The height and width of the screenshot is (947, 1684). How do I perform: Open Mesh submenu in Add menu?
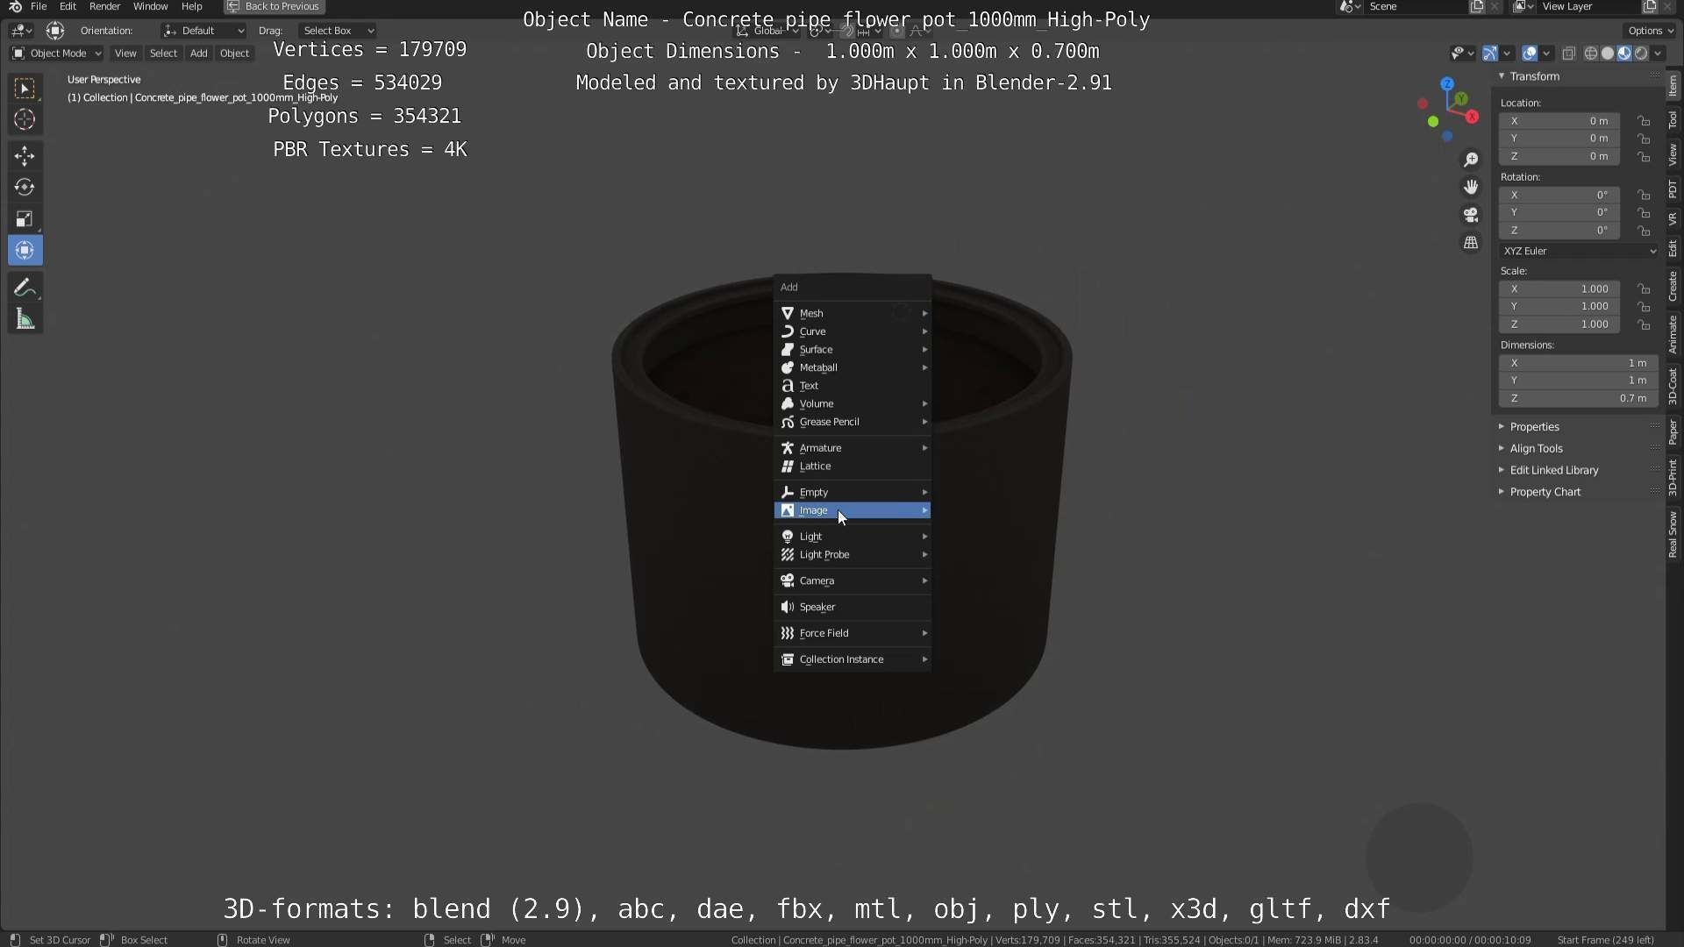[853, 313]
